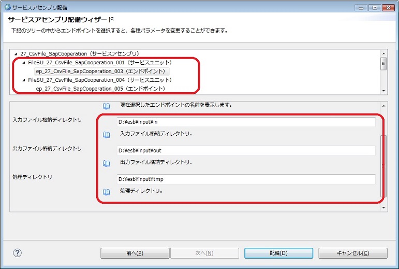Click output directory field D:¥esb¥input¥out
The height and width of the screenshot is (269, 399).
tap(246, 150)
